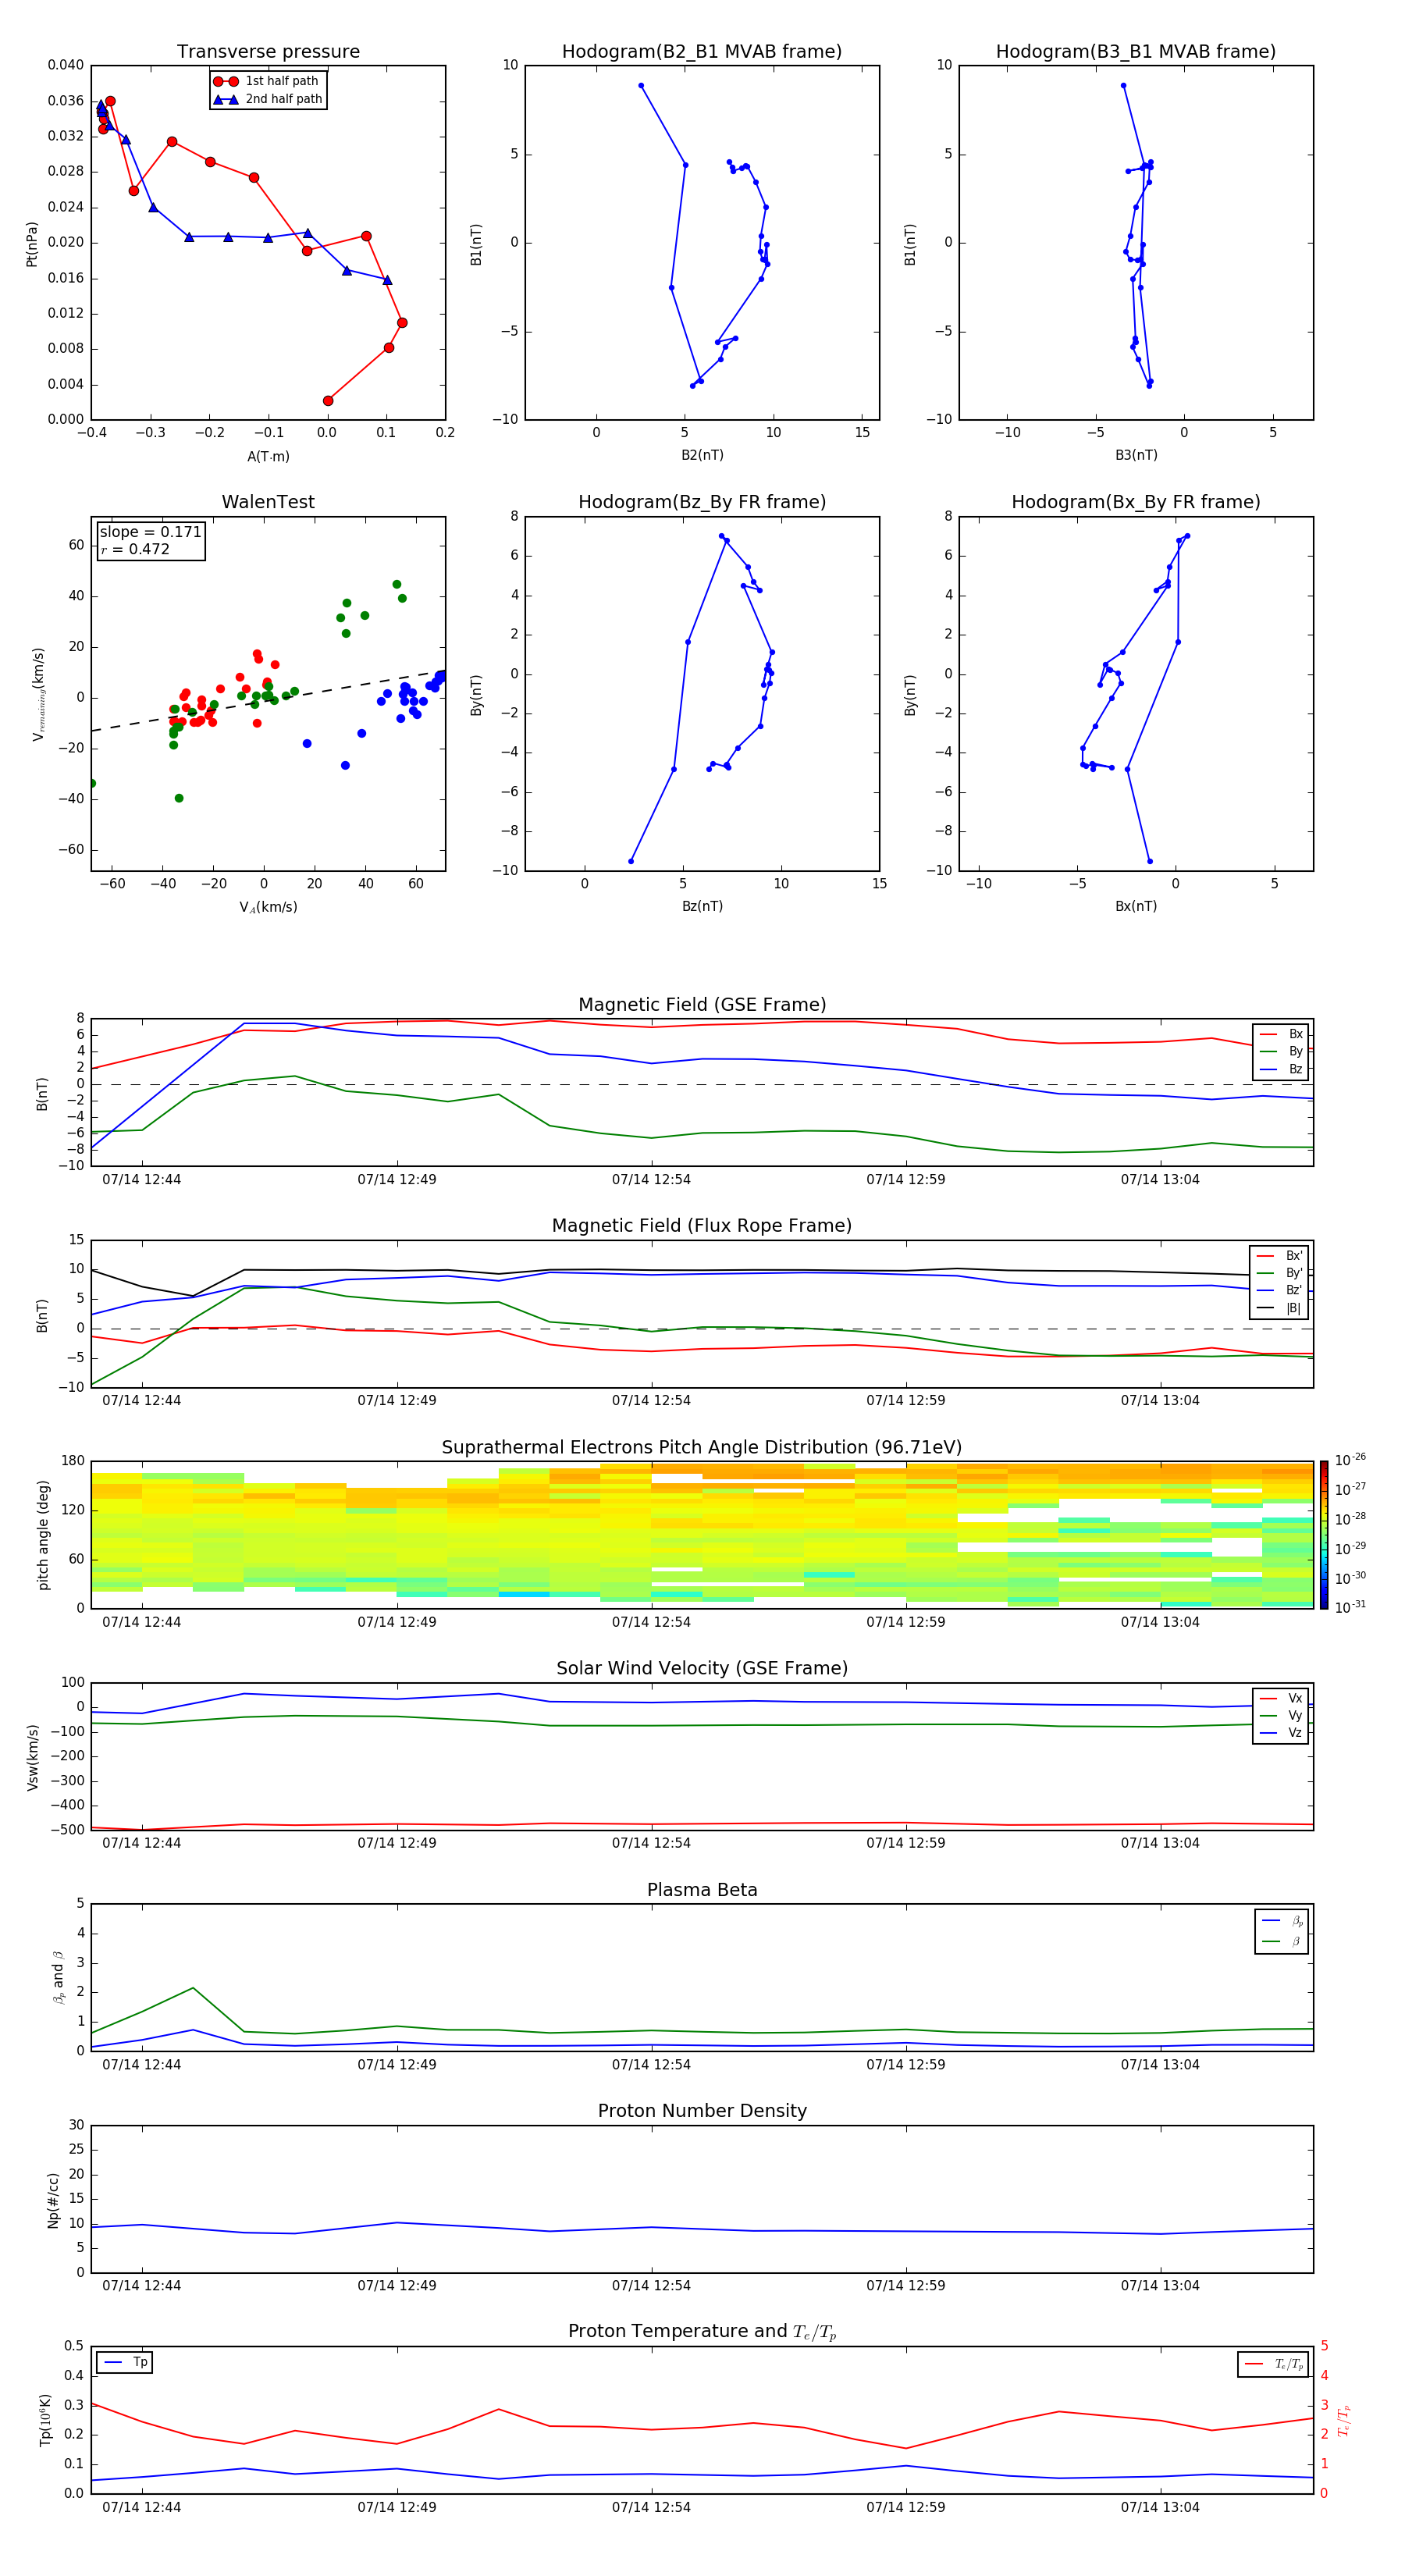Click the "V_A(km/s)" axis label of WalenTest
1405x2576 pixels.
268,907
